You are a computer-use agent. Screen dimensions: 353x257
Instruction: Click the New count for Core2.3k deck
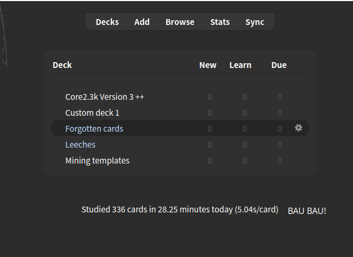coord(210,97)
